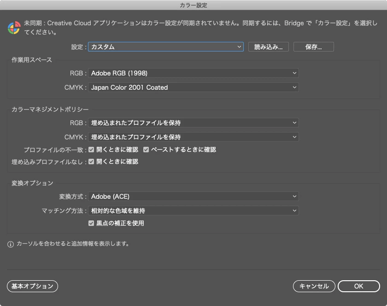Click the キャンセル button

click(314, 286)
